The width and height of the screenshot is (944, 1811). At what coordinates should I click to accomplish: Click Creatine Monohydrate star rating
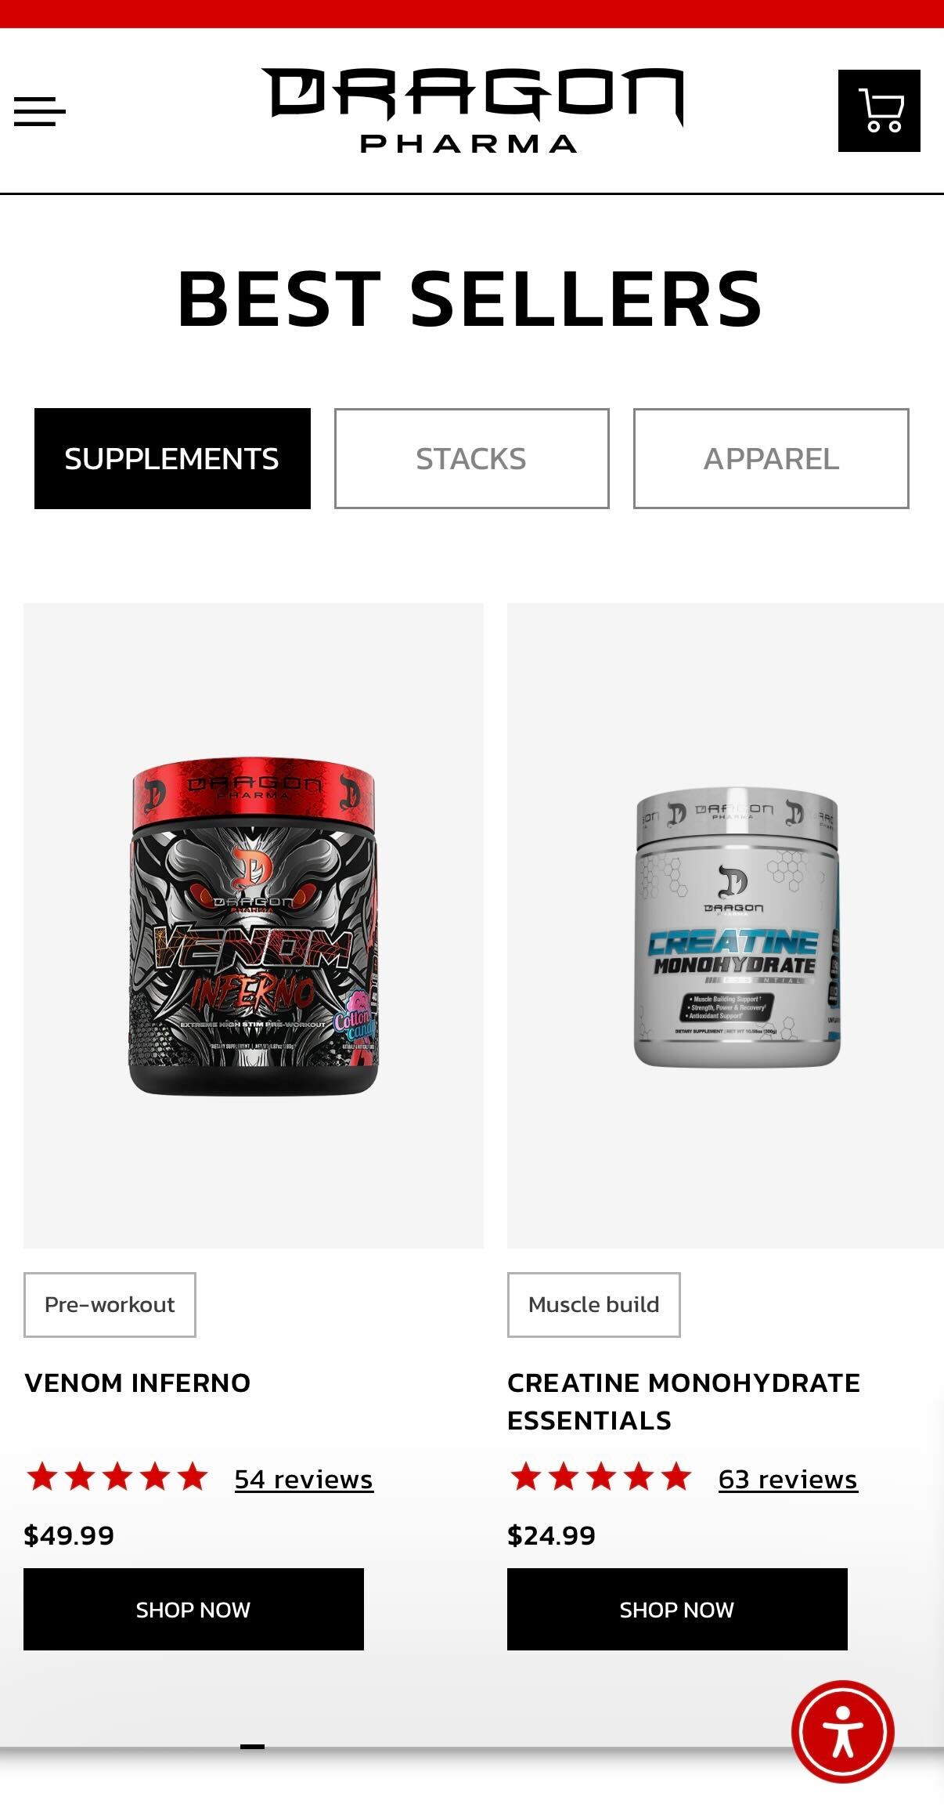(x=600, y=1477)
